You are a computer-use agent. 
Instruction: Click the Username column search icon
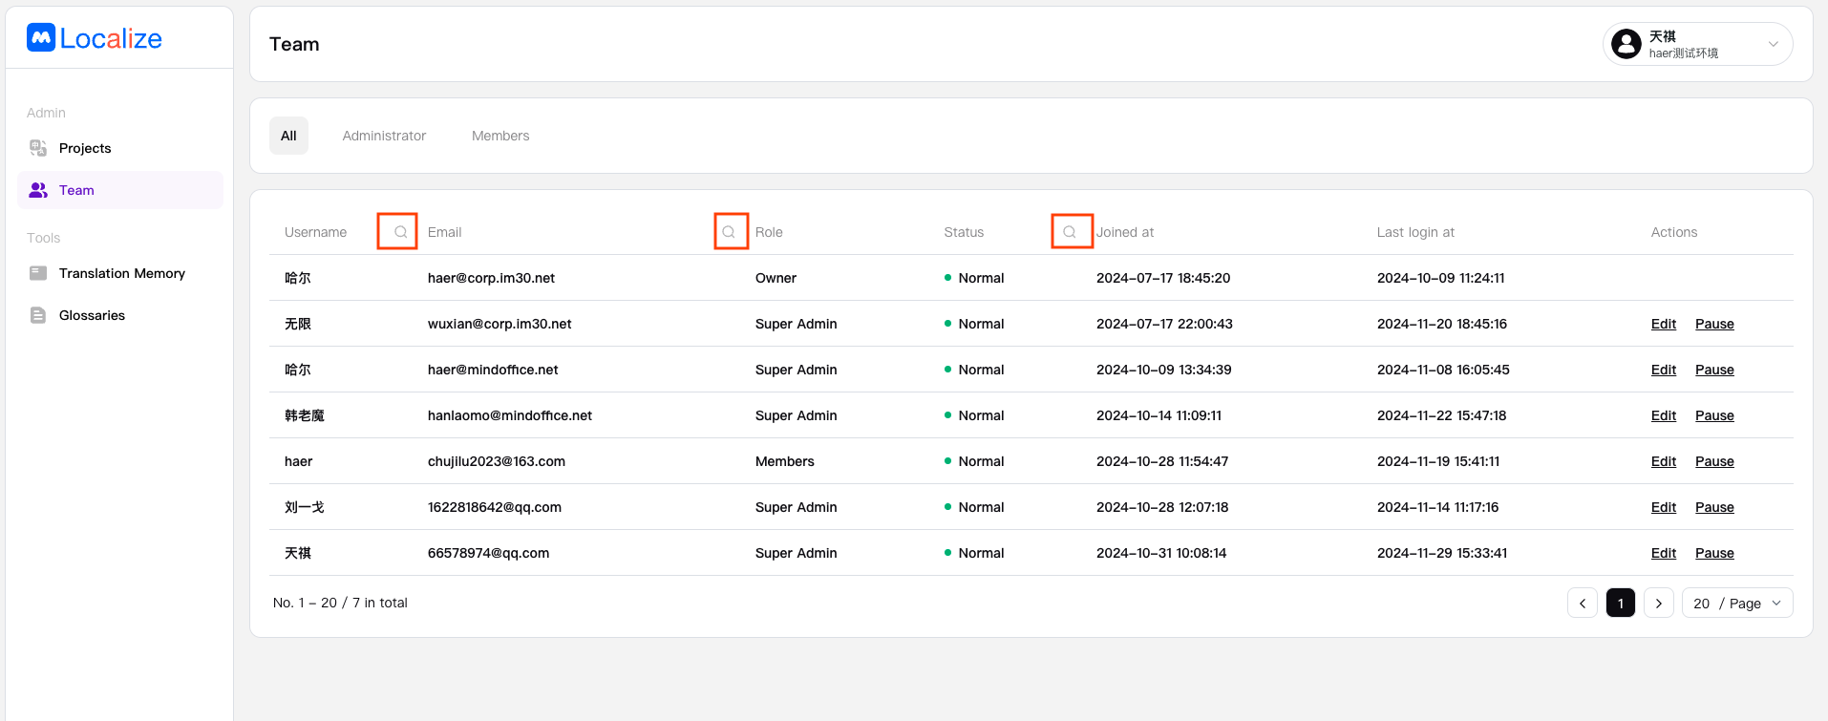[400, 232]
